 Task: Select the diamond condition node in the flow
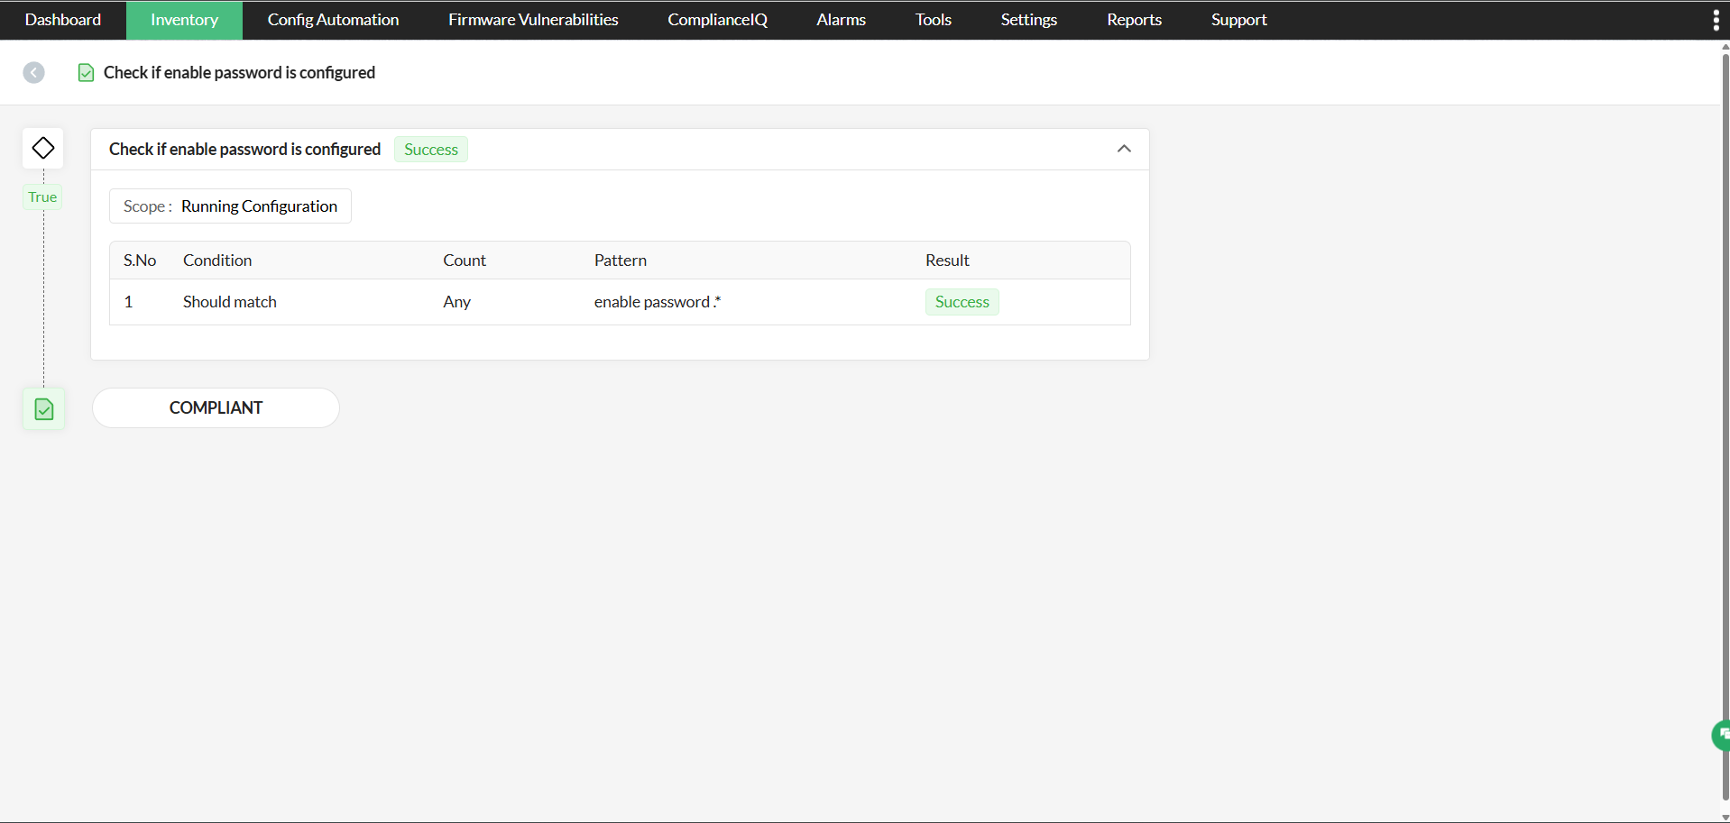click(x=42, y=147)
